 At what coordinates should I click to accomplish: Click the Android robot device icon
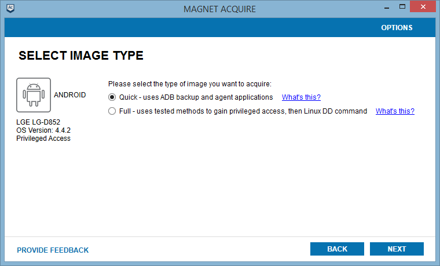tap(34, 95)
